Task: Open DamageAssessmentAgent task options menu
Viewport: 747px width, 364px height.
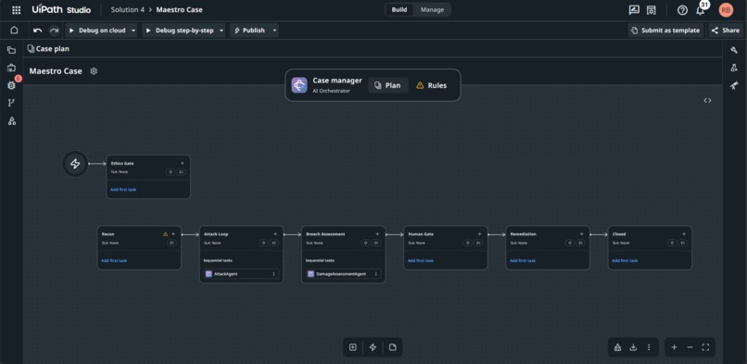Action: (x=375, y=274)
